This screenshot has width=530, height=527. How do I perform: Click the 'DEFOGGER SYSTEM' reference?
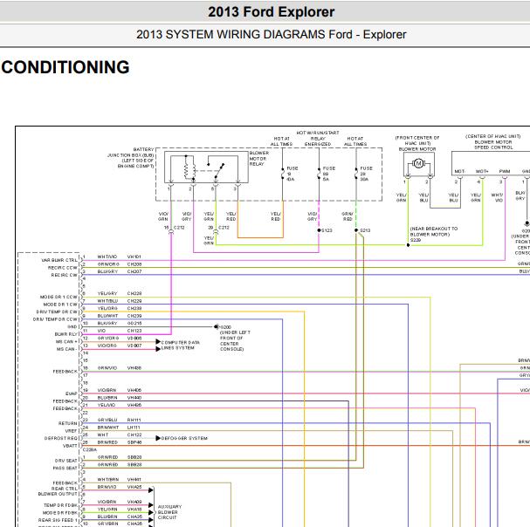184,438
